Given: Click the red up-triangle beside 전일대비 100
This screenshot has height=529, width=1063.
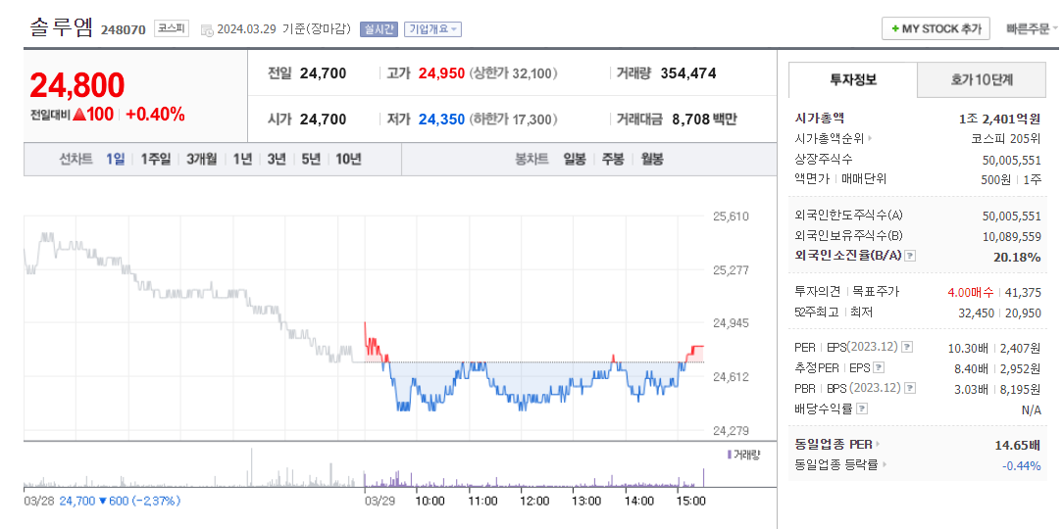Looking at the screenshot, I should (x=78, y=116).
